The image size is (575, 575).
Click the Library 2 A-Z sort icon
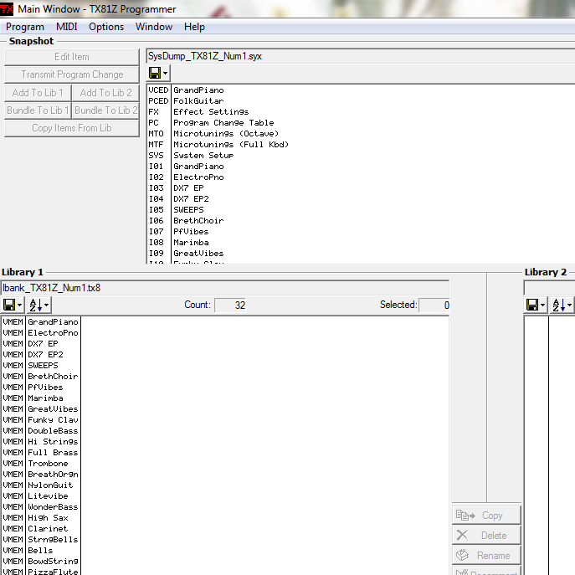(x=558, y=305)
